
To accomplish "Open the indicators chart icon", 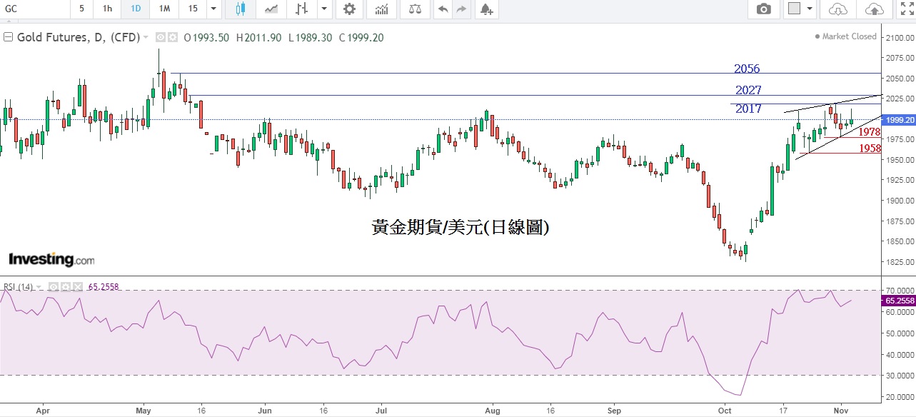I will pyautogui.click(x=382, y=9).
